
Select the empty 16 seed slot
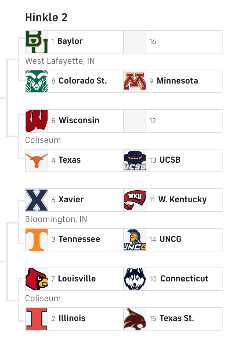coord(173,42)
